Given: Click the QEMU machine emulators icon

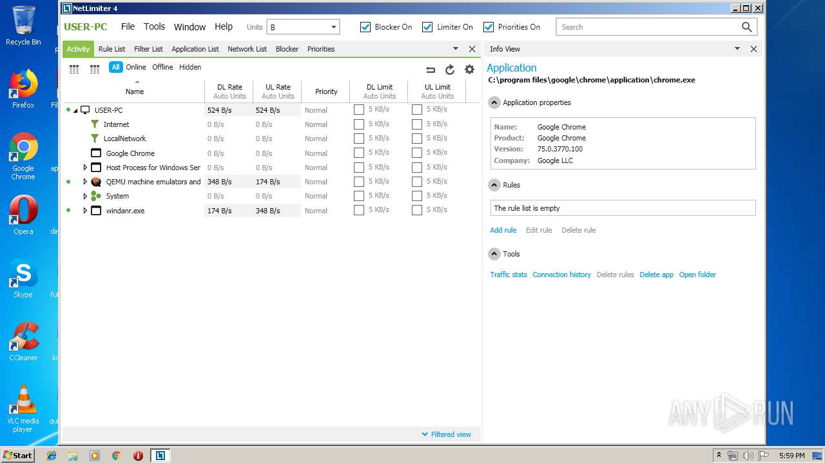Looking at the screenshot, I should [96, 182].
